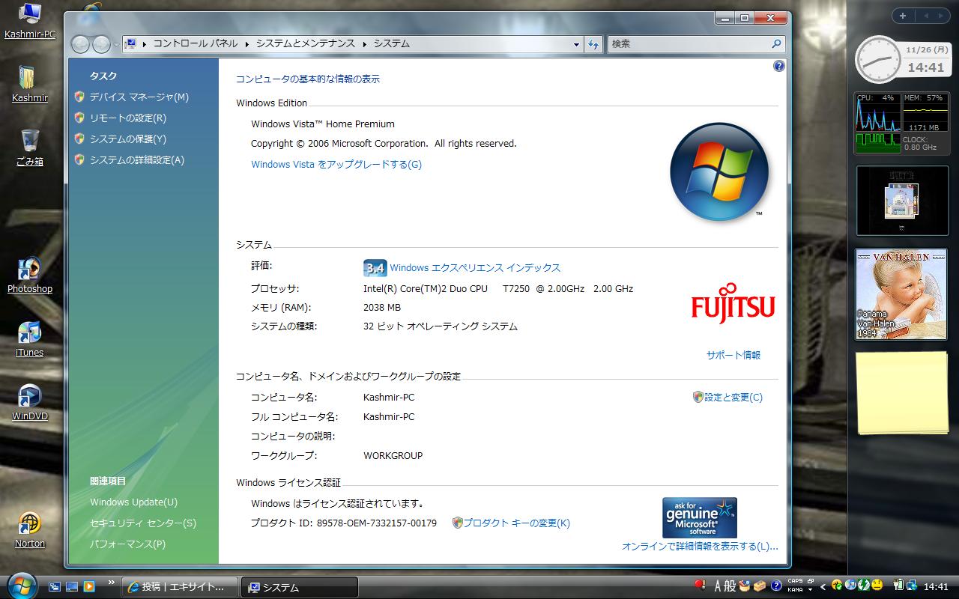The height and width of the screenshot is (599, 959).
Task: Click the CPU and memory meter gadget
Action: click(901, 123)
